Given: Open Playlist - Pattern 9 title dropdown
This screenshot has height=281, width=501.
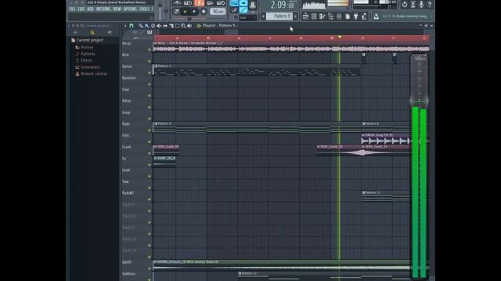Looking at the screenshot, I should coord(219,26).
